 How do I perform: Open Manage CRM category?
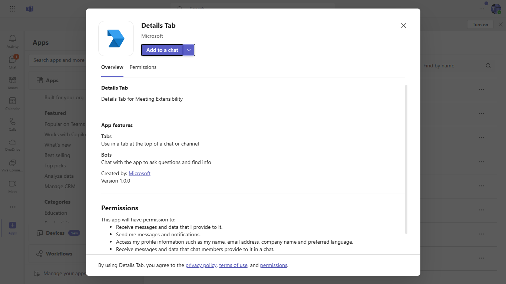[x=60, y=186]
